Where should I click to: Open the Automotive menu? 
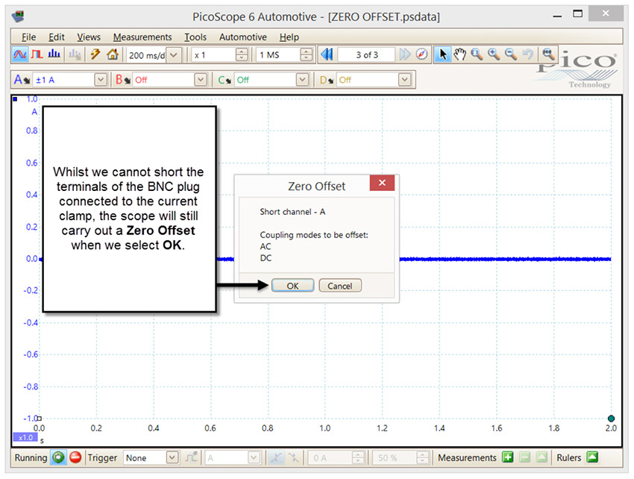point(242,37)
